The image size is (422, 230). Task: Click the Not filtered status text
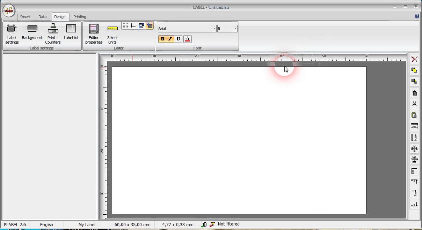pos(228,224)
